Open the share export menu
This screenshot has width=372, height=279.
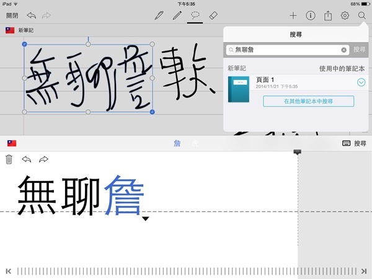point(328,15)
